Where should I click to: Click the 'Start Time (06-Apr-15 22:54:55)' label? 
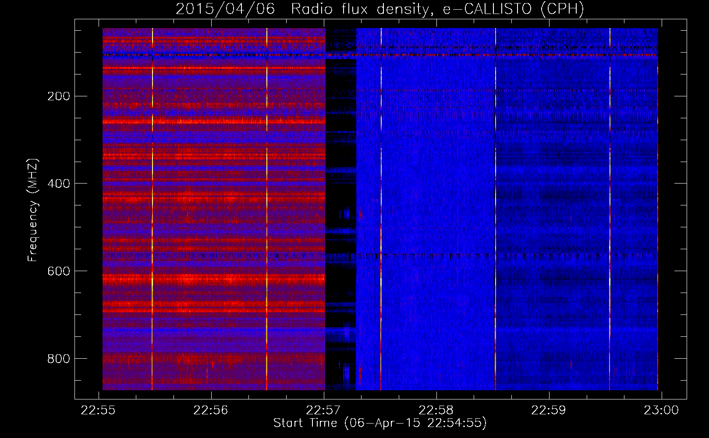[380, 423]
